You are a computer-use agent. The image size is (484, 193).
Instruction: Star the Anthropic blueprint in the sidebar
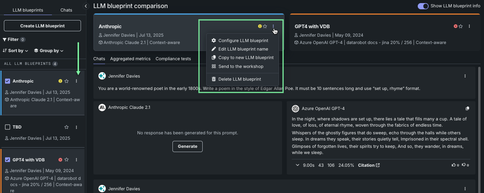click(x=67, y=81)
